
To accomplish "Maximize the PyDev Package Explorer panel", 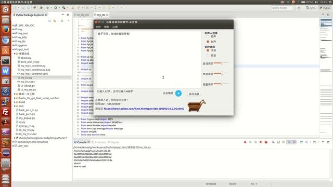I will [68, 15].
